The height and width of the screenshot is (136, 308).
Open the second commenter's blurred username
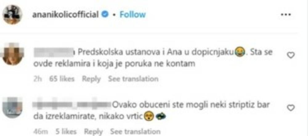[72, 105]
